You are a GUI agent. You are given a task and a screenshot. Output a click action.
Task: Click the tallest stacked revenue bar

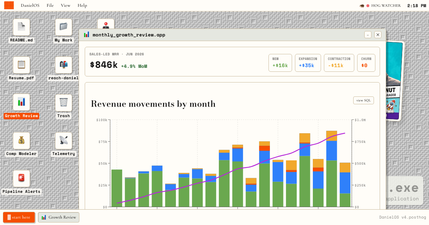coord(332,169)
